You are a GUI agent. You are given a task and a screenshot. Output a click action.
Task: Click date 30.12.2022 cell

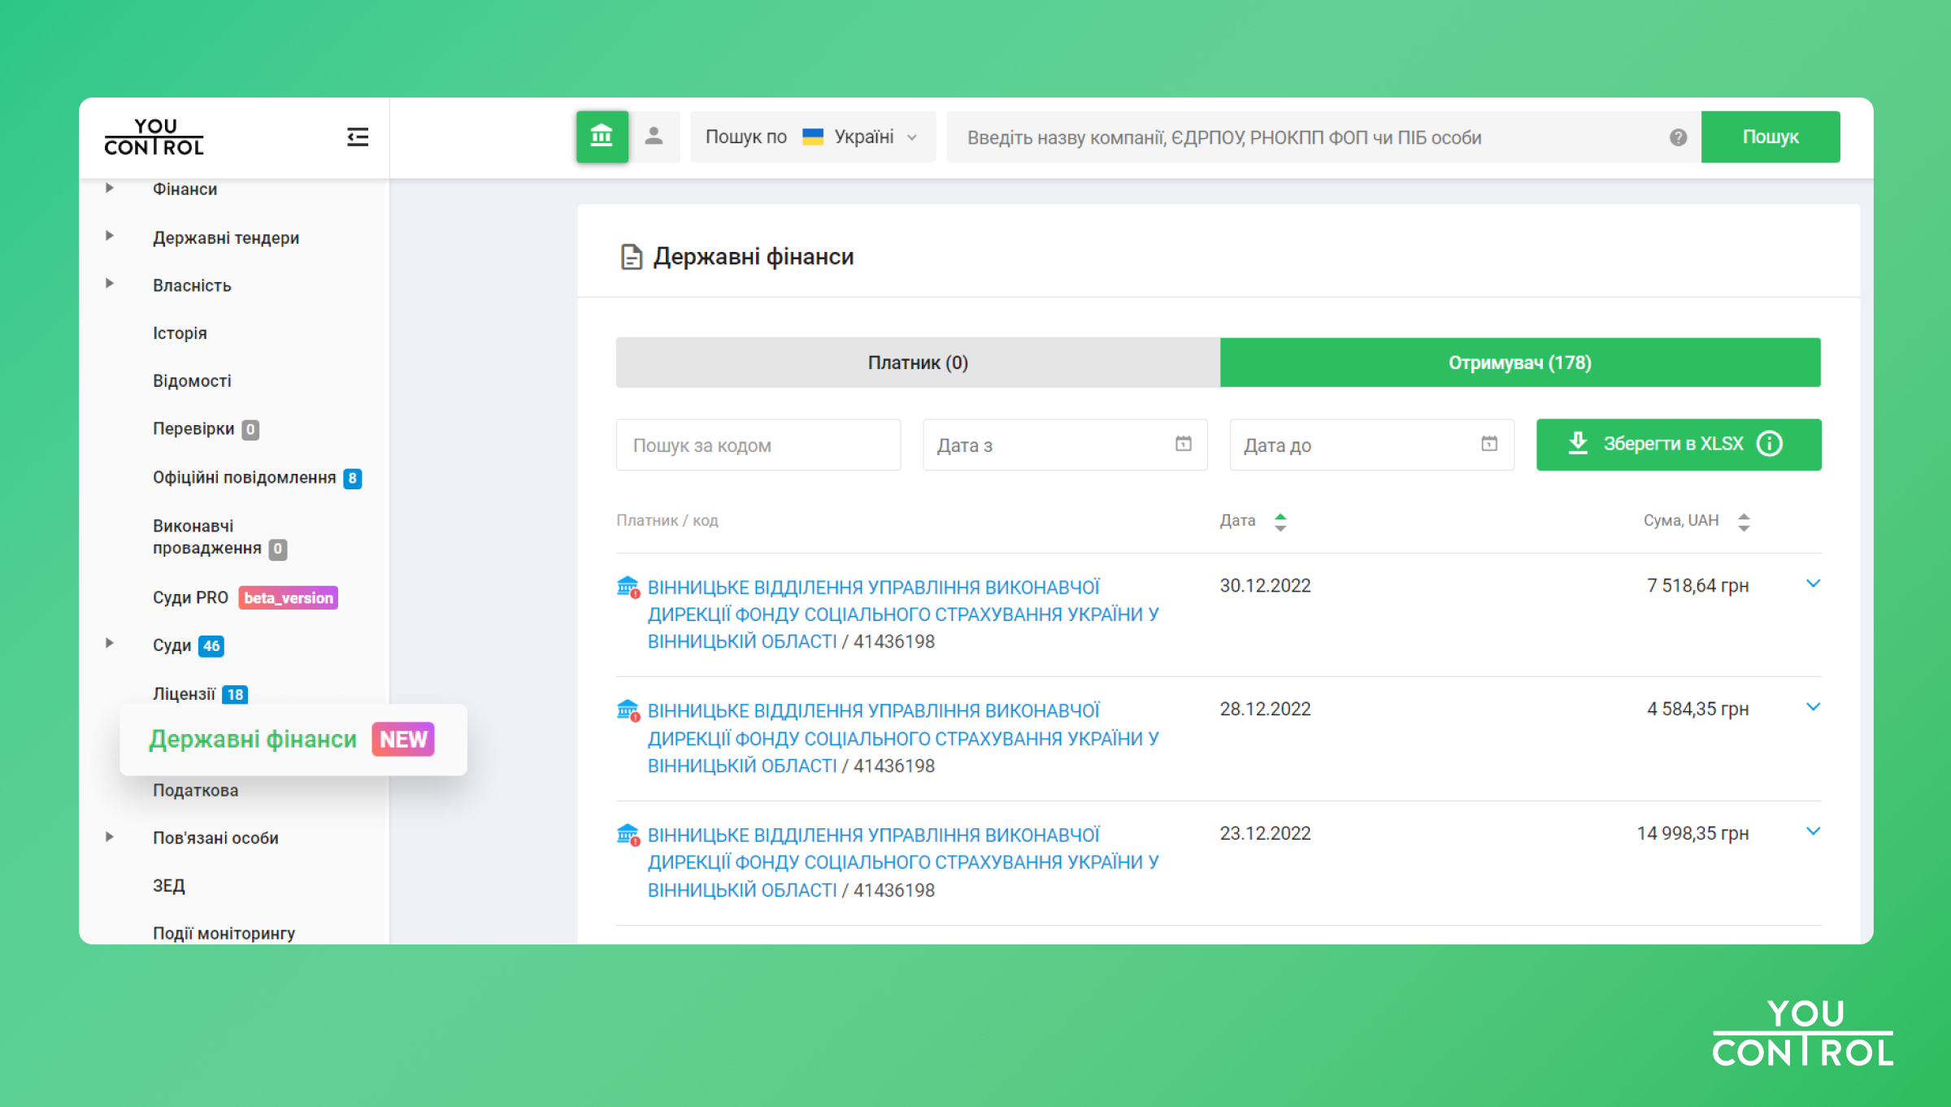pos(1266,586)
